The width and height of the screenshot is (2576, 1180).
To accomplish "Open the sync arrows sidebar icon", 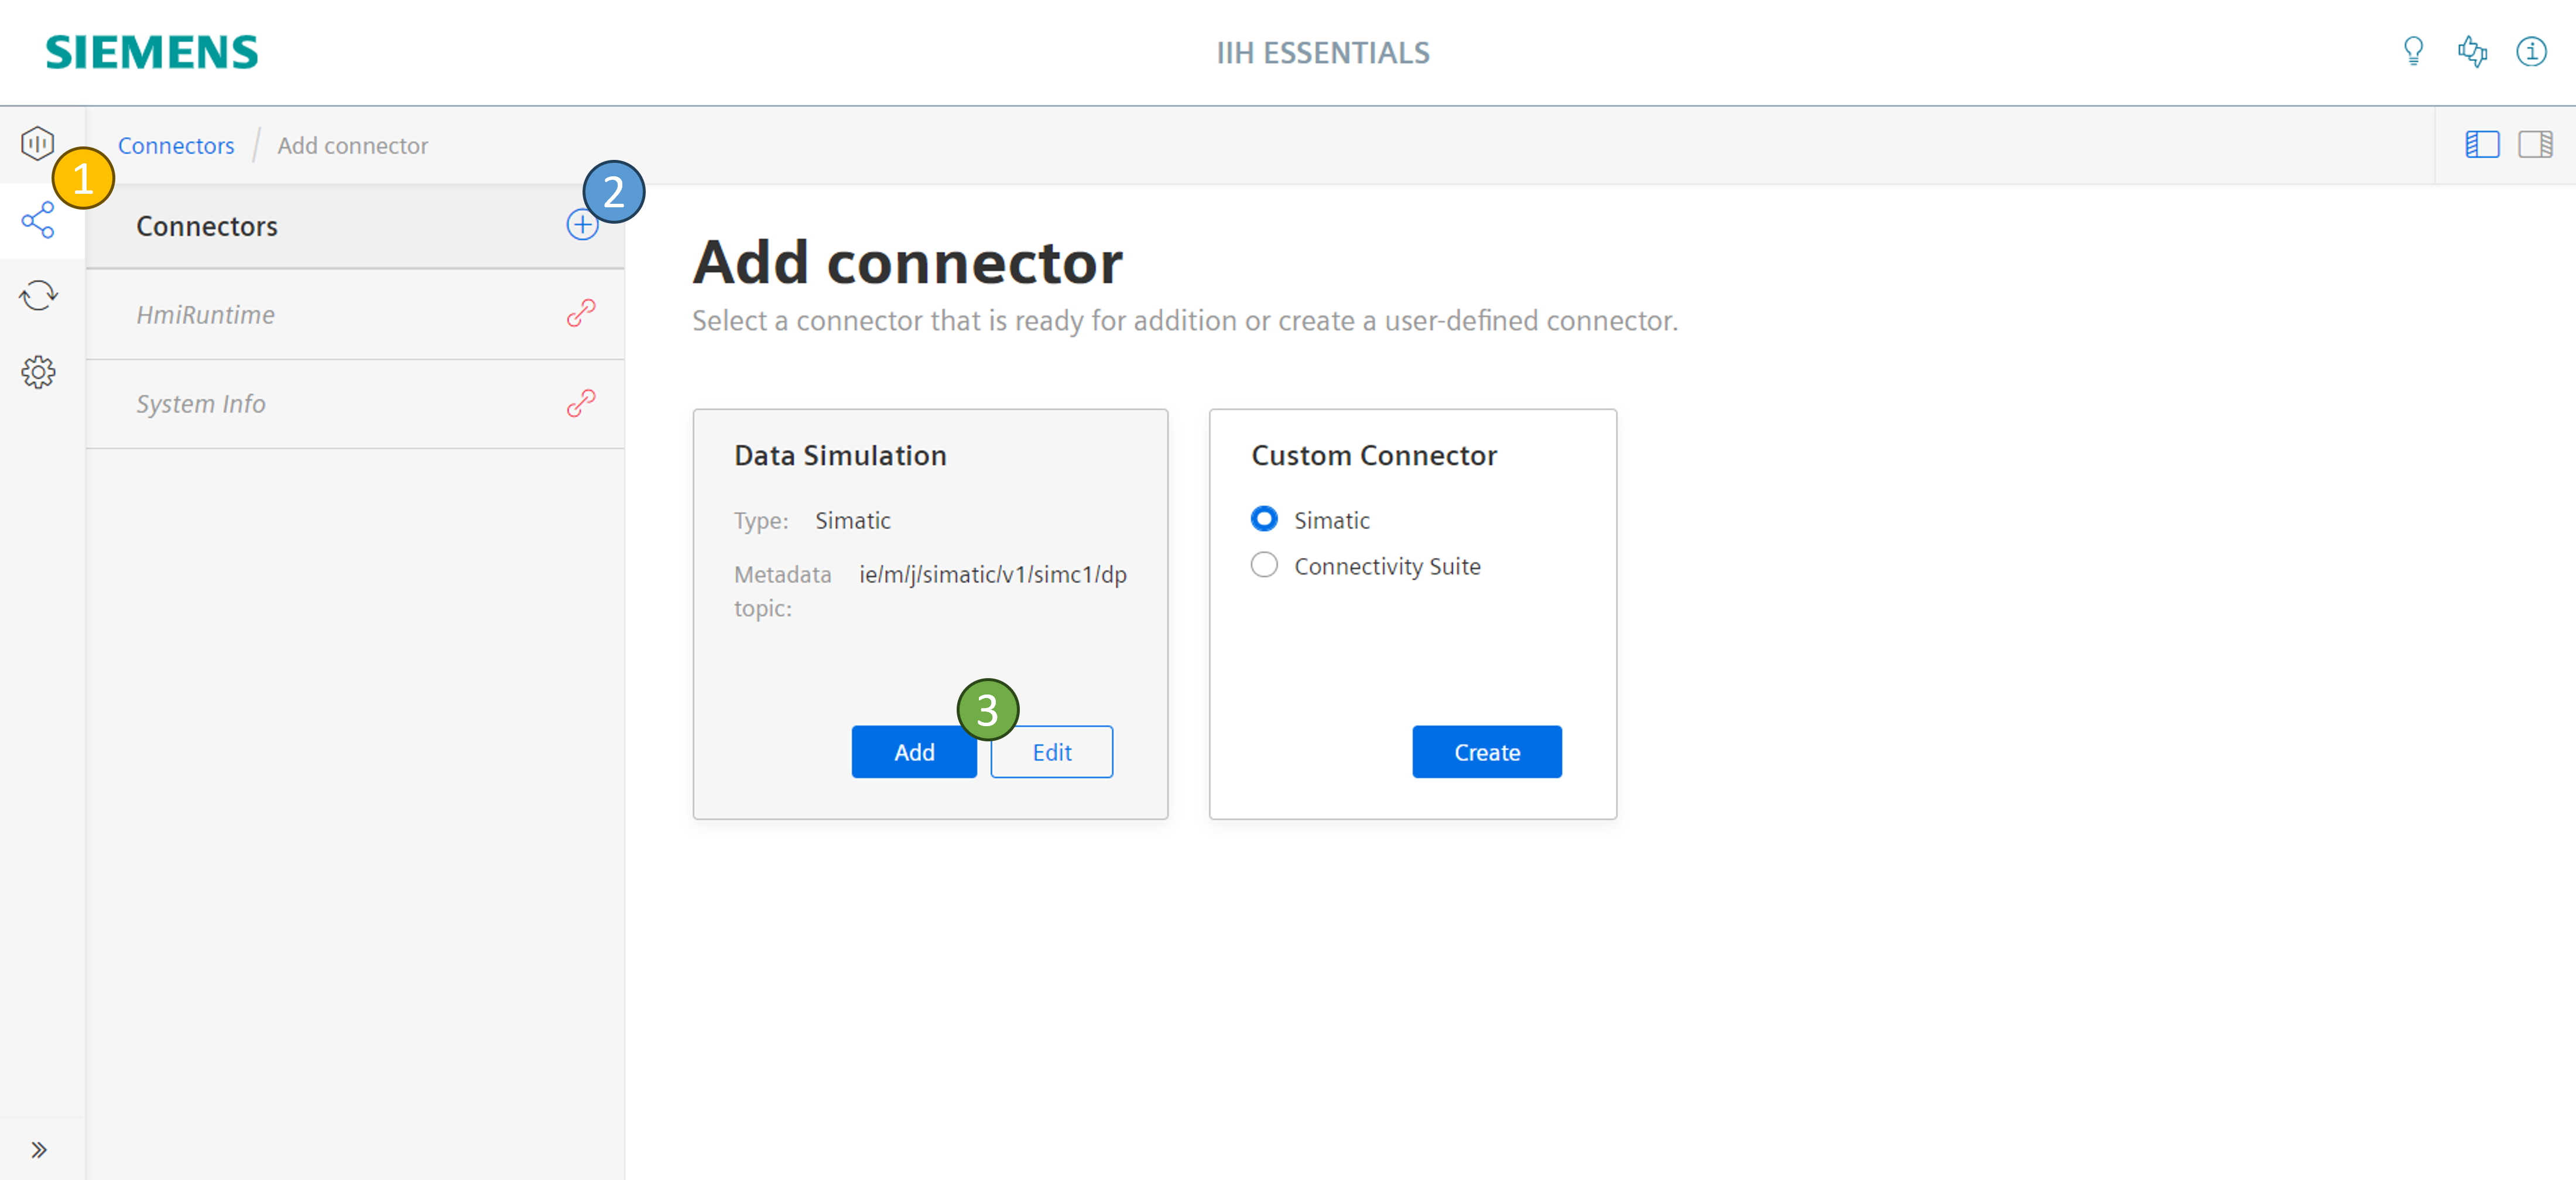I will point(38,296).
